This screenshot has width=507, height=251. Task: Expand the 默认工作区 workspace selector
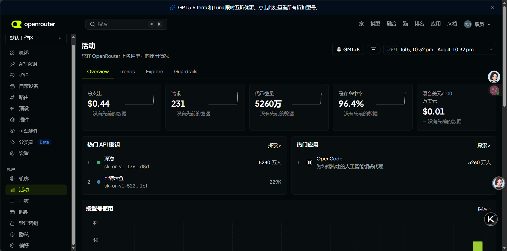36,38
